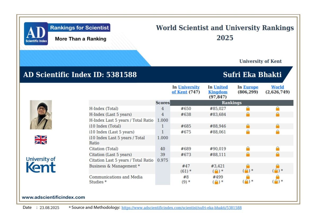Viewport: 318px width, 213px height.
Task: Click World lock icon in i10 Index (Total) row
Action: click(277, 126)
